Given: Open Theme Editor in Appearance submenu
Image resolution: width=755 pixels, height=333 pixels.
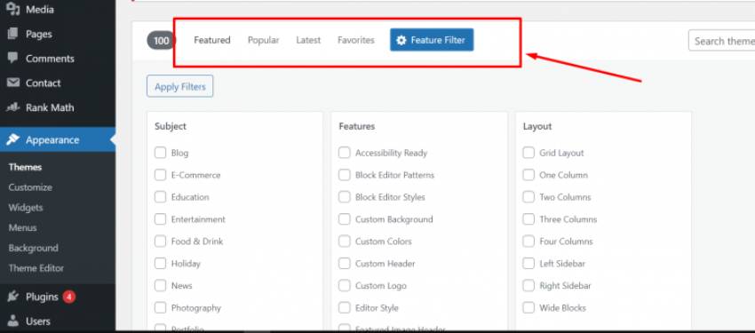Looking at the screenshot, I should [x=36, y=268].
